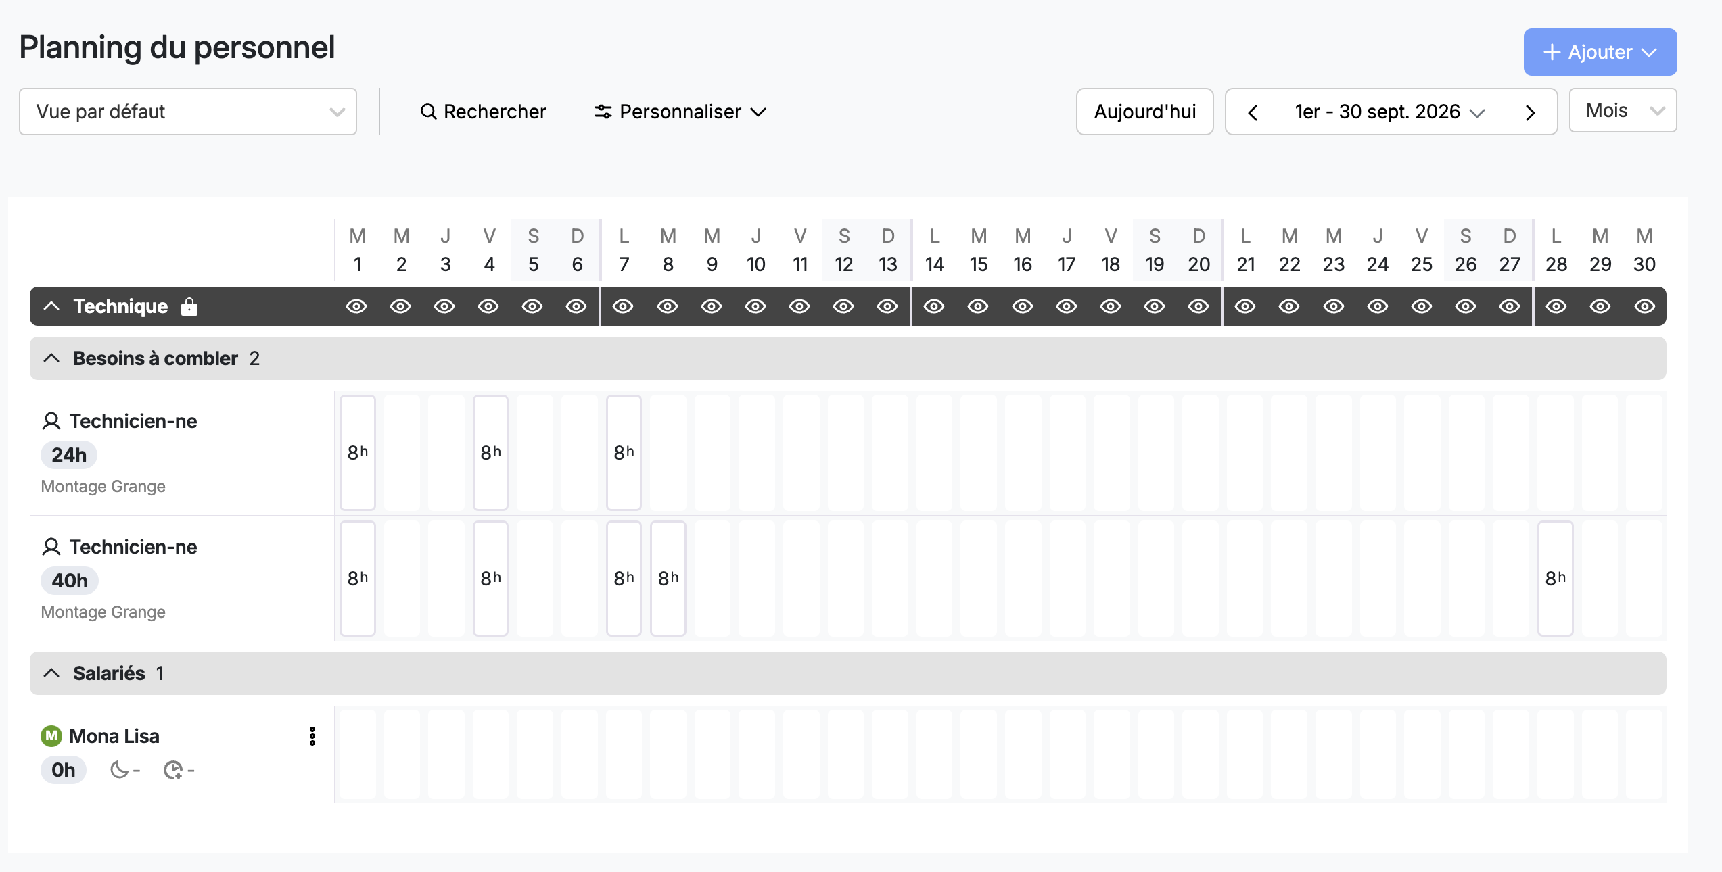The image size is (1722, 872).
Task: Toggle Technique visibility eye for day 30
Action: (1644, 307)
